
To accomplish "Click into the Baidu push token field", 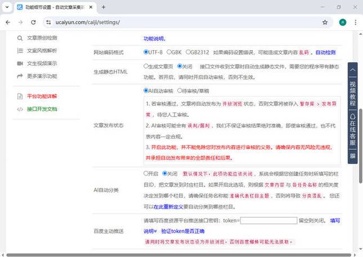I will [x=268, y=221].
